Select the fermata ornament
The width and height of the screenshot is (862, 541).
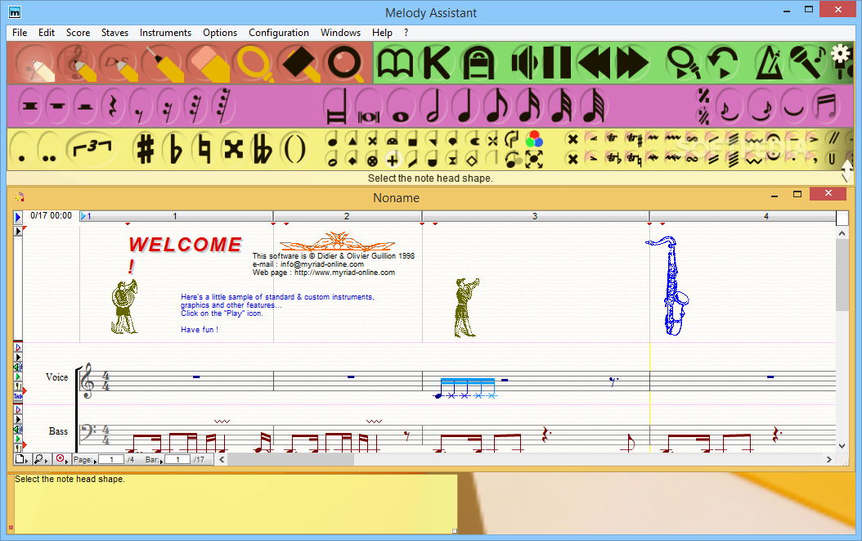773,139
